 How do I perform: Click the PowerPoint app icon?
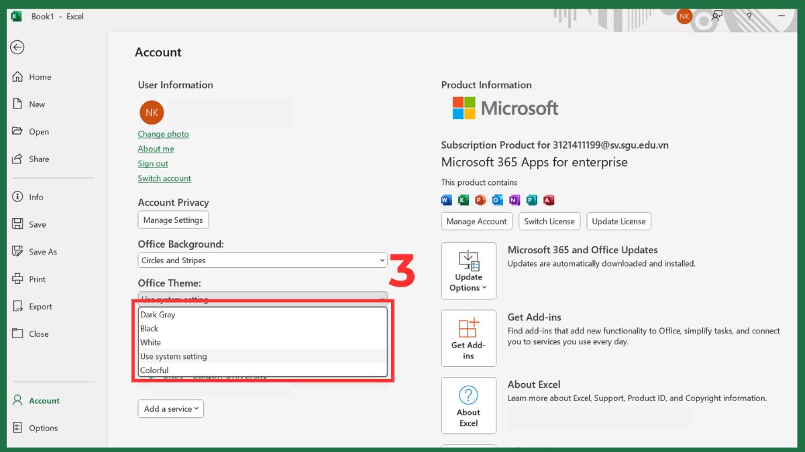[x=480, y=200]
